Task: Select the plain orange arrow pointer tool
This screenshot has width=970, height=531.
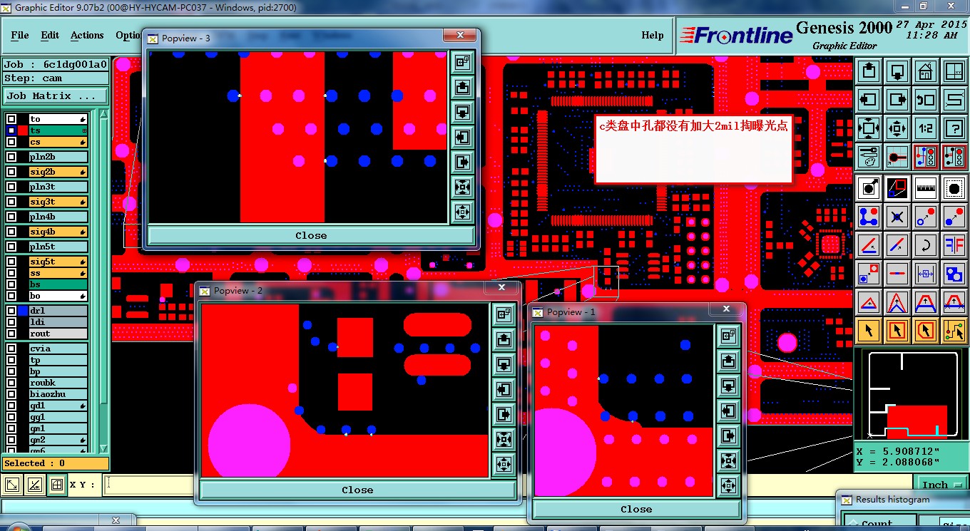Action: (x=869, y=330)
